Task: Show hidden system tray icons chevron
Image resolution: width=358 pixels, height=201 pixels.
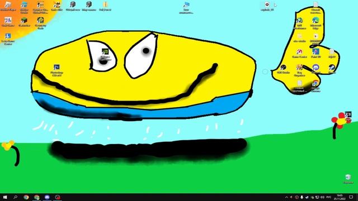Action: [286, 197]
